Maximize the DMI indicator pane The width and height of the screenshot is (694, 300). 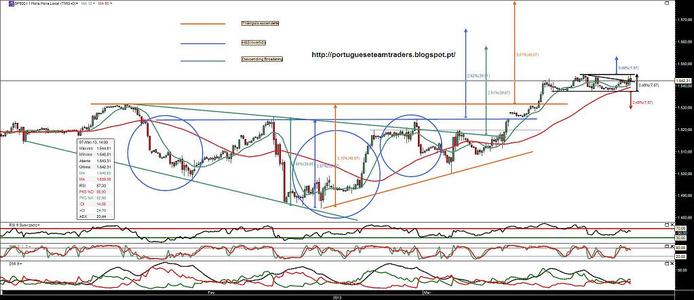pyautogui.click(x=668, y=263)
